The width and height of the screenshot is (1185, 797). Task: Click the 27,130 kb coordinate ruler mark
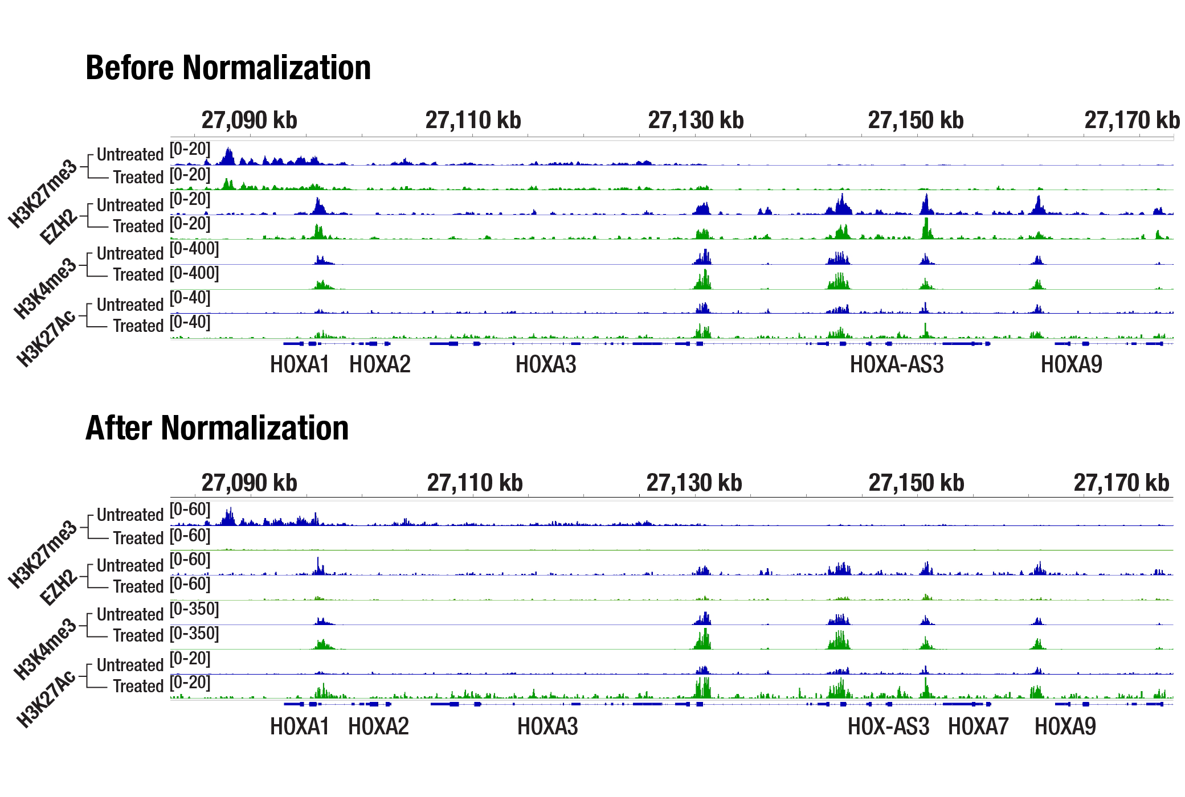pos(696,120)
